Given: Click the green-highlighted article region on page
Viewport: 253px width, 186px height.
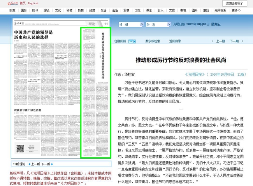Looking at the screenshot, I should coord(95,93).
